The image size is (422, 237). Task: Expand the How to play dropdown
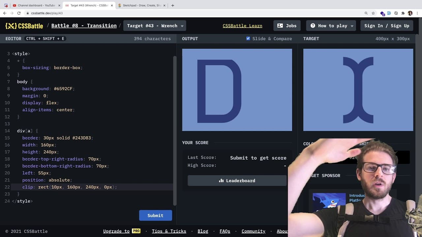[331, 26]
